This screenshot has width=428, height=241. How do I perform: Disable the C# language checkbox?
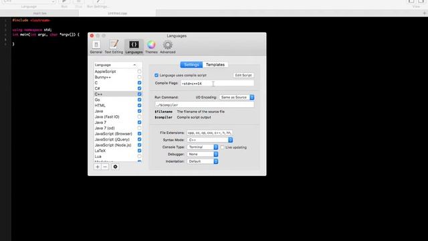pyautogui.click(x=140, y=88)
